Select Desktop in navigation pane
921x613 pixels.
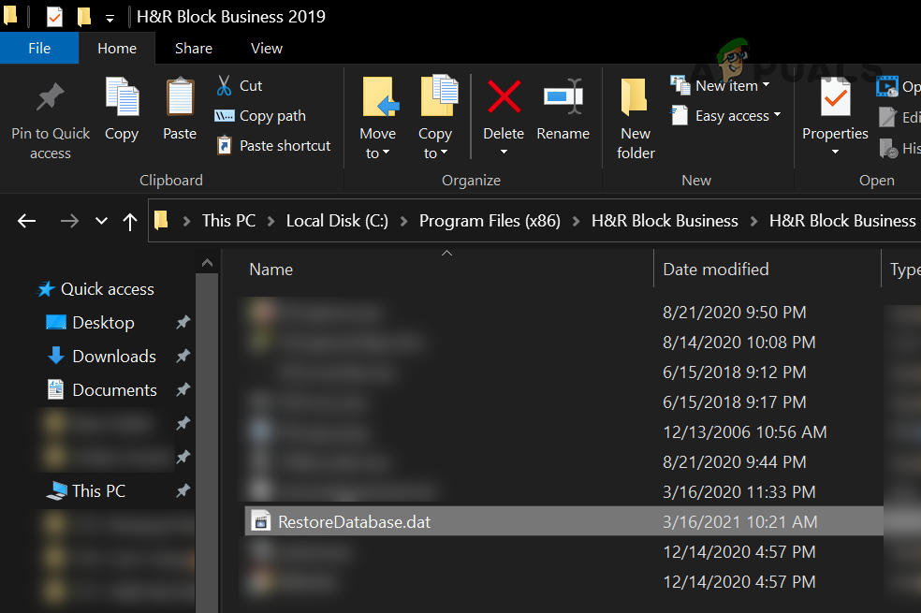tap(103, 322)
